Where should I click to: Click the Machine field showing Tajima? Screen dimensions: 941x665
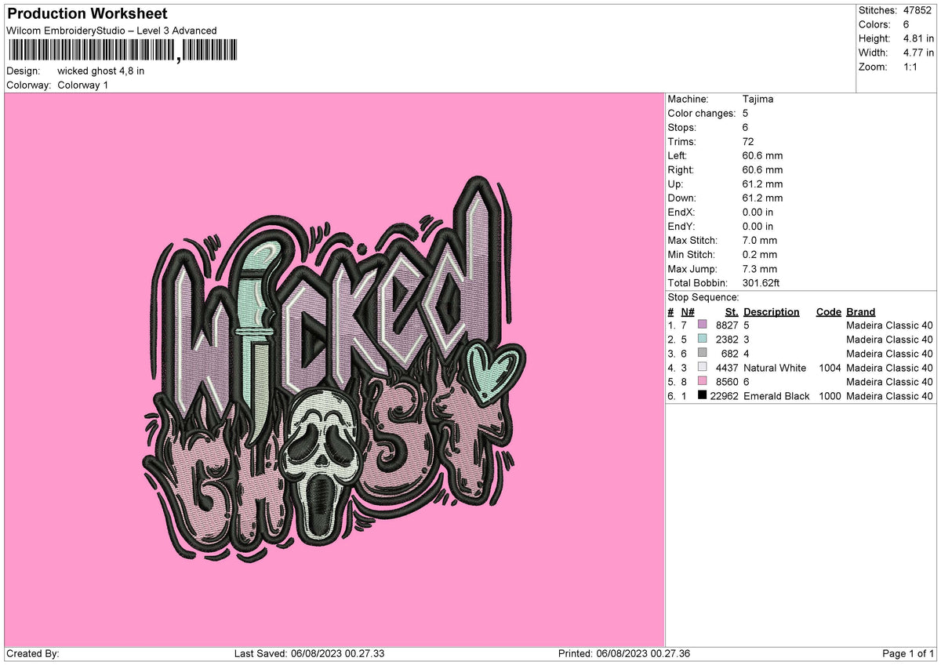coord(757,100)
